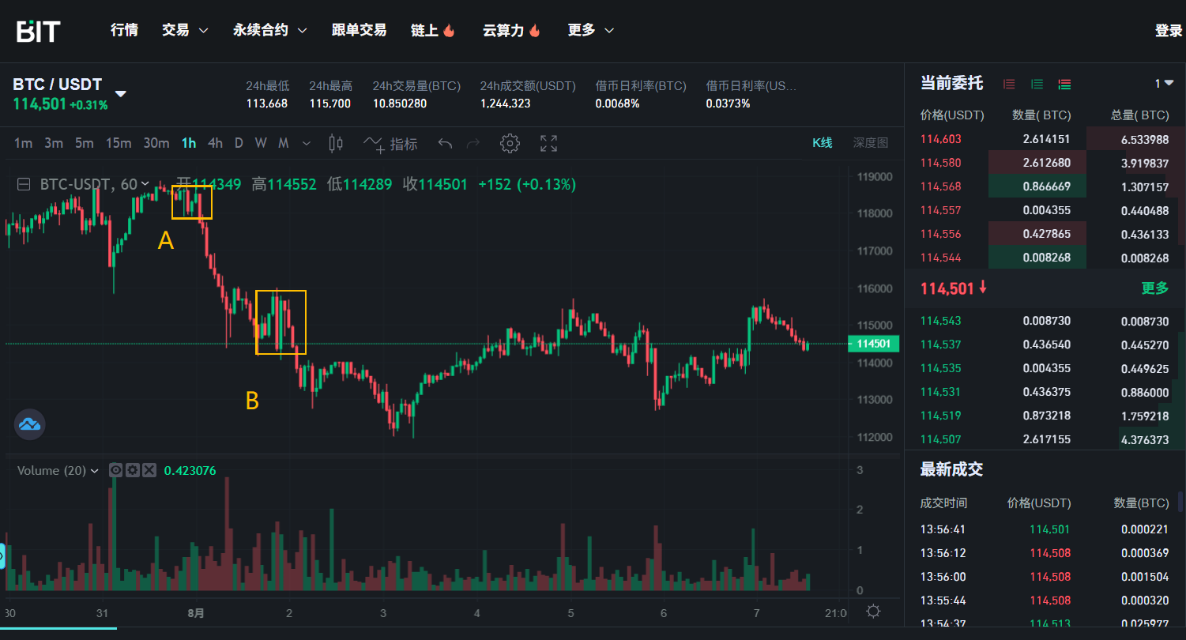Screen dimensions: 1186x640
Task: Expand the BTC / USDT pair selector
Action: (x=121, y=94)
